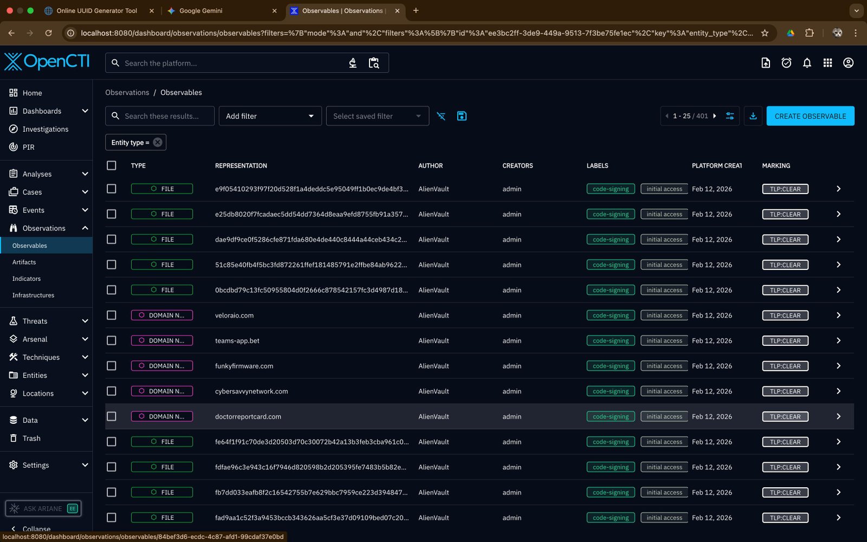
Task: Click the Observations breadcrumb link
Action: 127,93
